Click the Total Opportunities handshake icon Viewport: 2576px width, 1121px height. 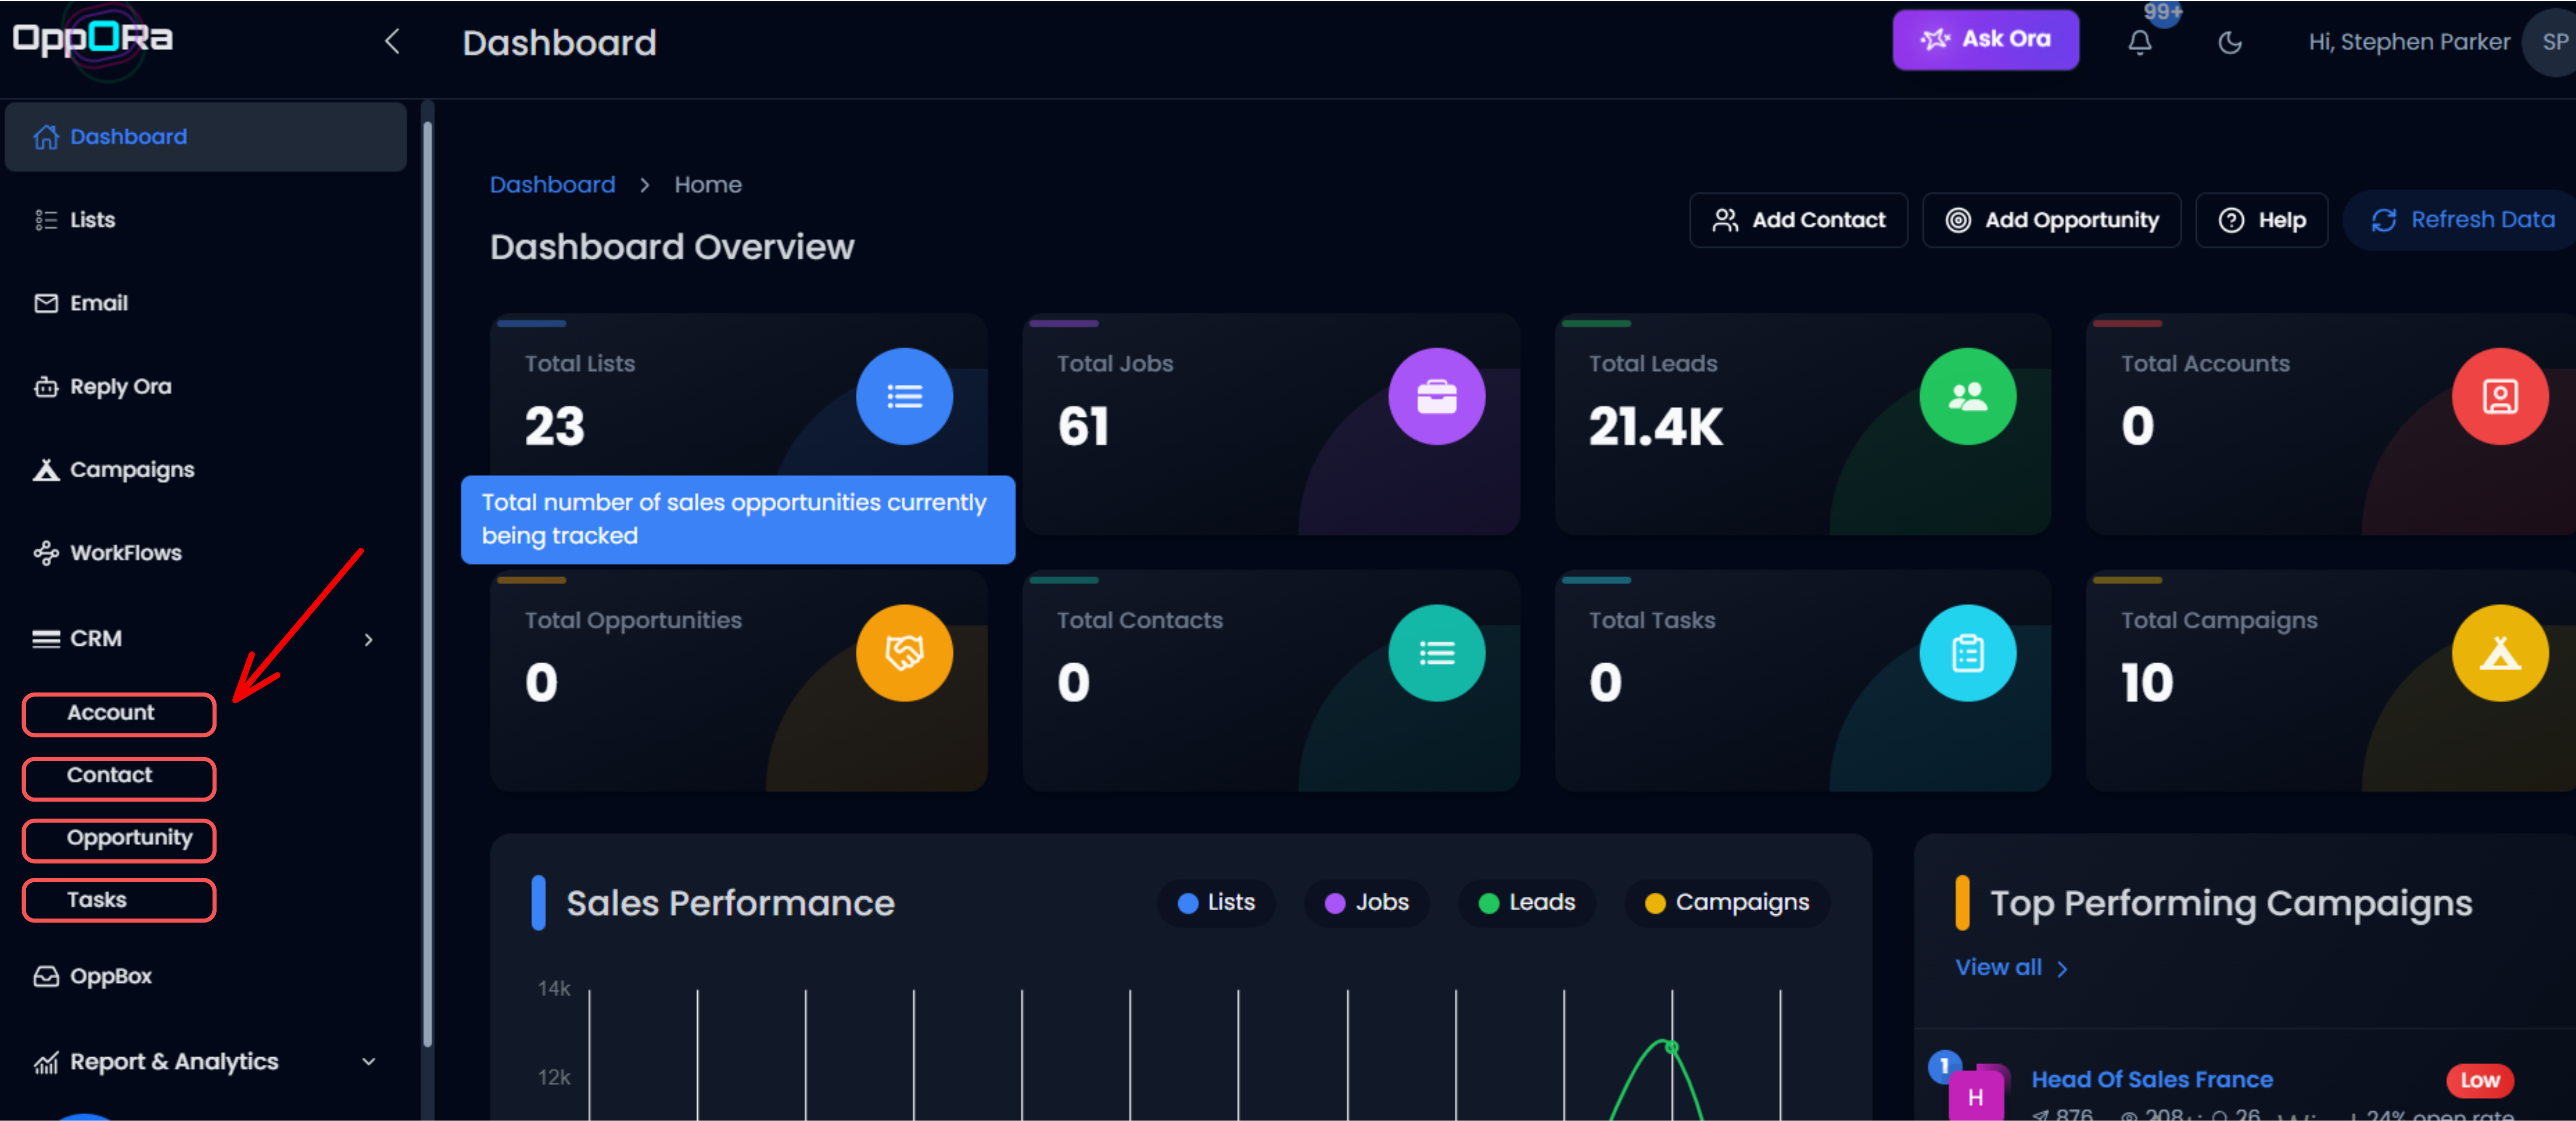[x=903, y=653]
